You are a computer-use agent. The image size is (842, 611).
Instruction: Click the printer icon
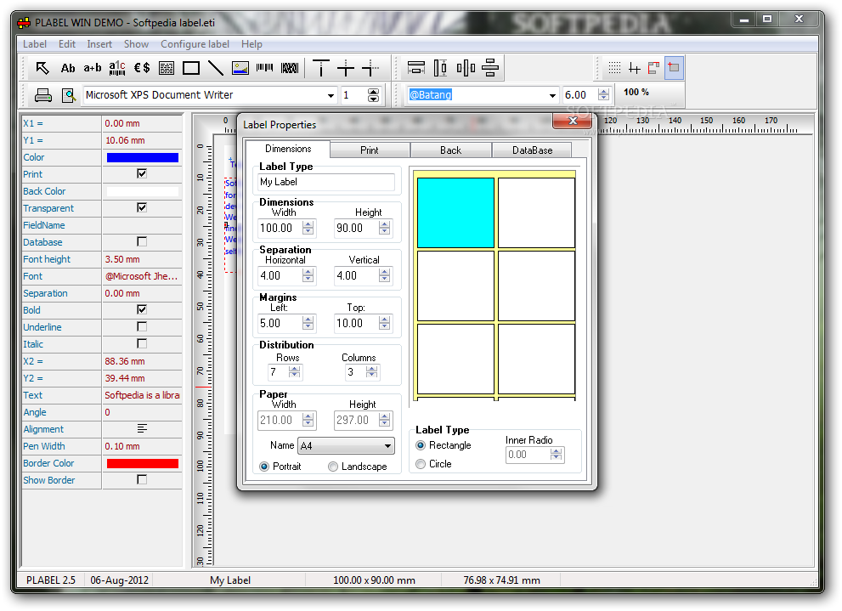[43, 95]
